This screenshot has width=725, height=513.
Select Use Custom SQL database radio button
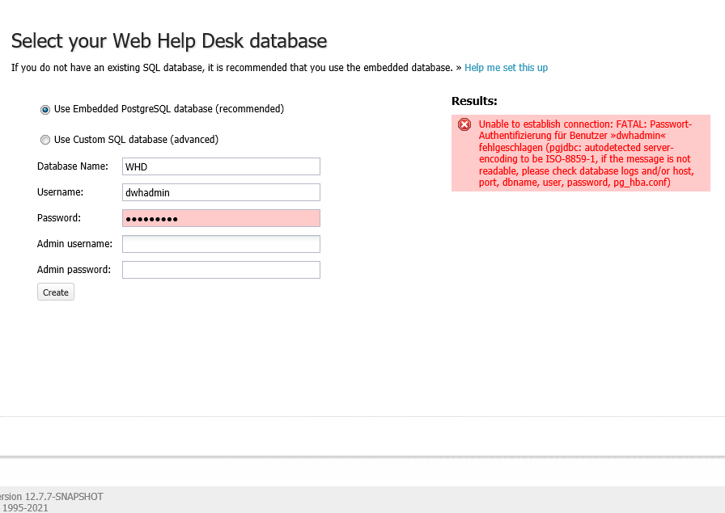pos(45,140)
